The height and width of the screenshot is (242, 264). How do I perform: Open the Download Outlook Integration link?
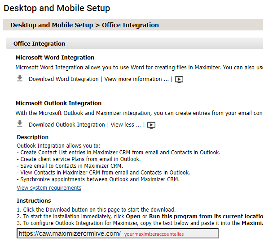coord(67,125)
